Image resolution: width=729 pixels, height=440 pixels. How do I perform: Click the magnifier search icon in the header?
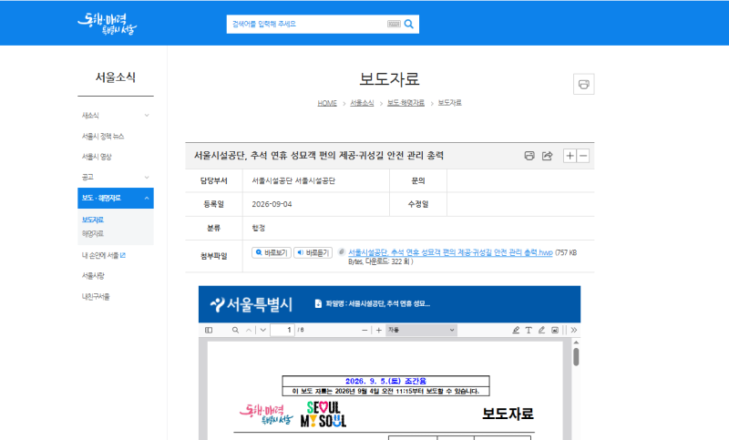408,25
